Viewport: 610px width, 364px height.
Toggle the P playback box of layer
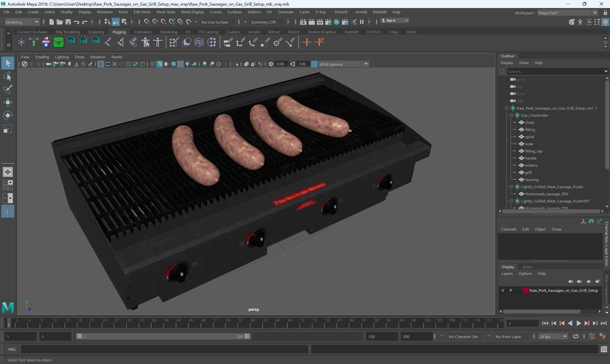[511, 290]
